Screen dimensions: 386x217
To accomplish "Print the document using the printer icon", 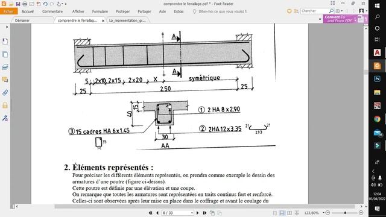I will tap(25, 4).
